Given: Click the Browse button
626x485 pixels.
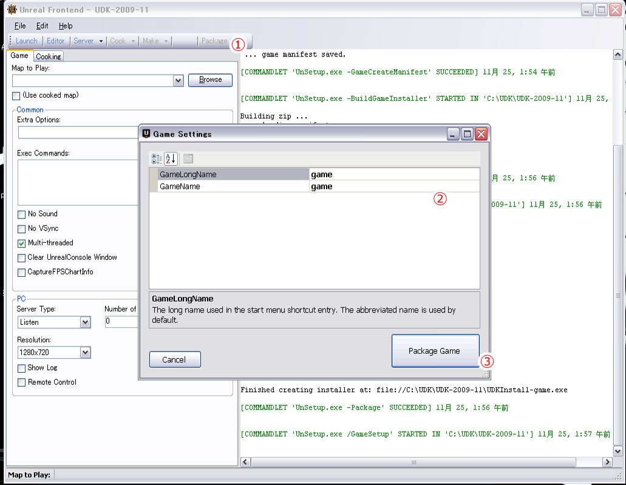Looking at the screenshot, I should (x=211, y=80).
